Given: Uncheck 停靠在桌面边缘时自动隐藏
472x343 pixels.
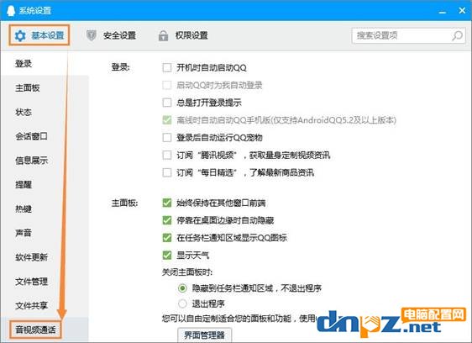Looking at the screenshot, I should coord(167,220).
